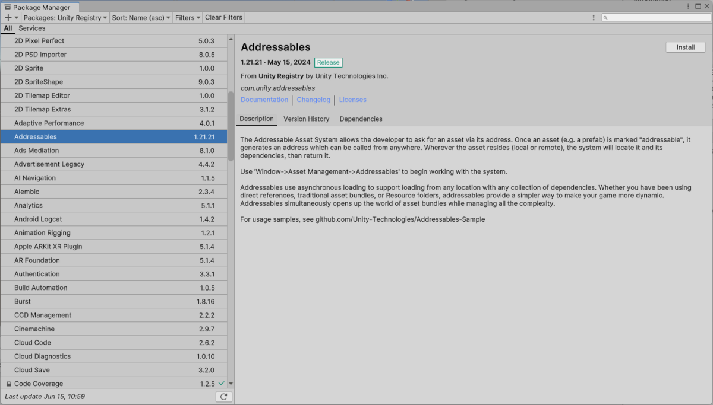Click the Addressables detail heading
The image size is (713, 405).
(x=276, y=47)
